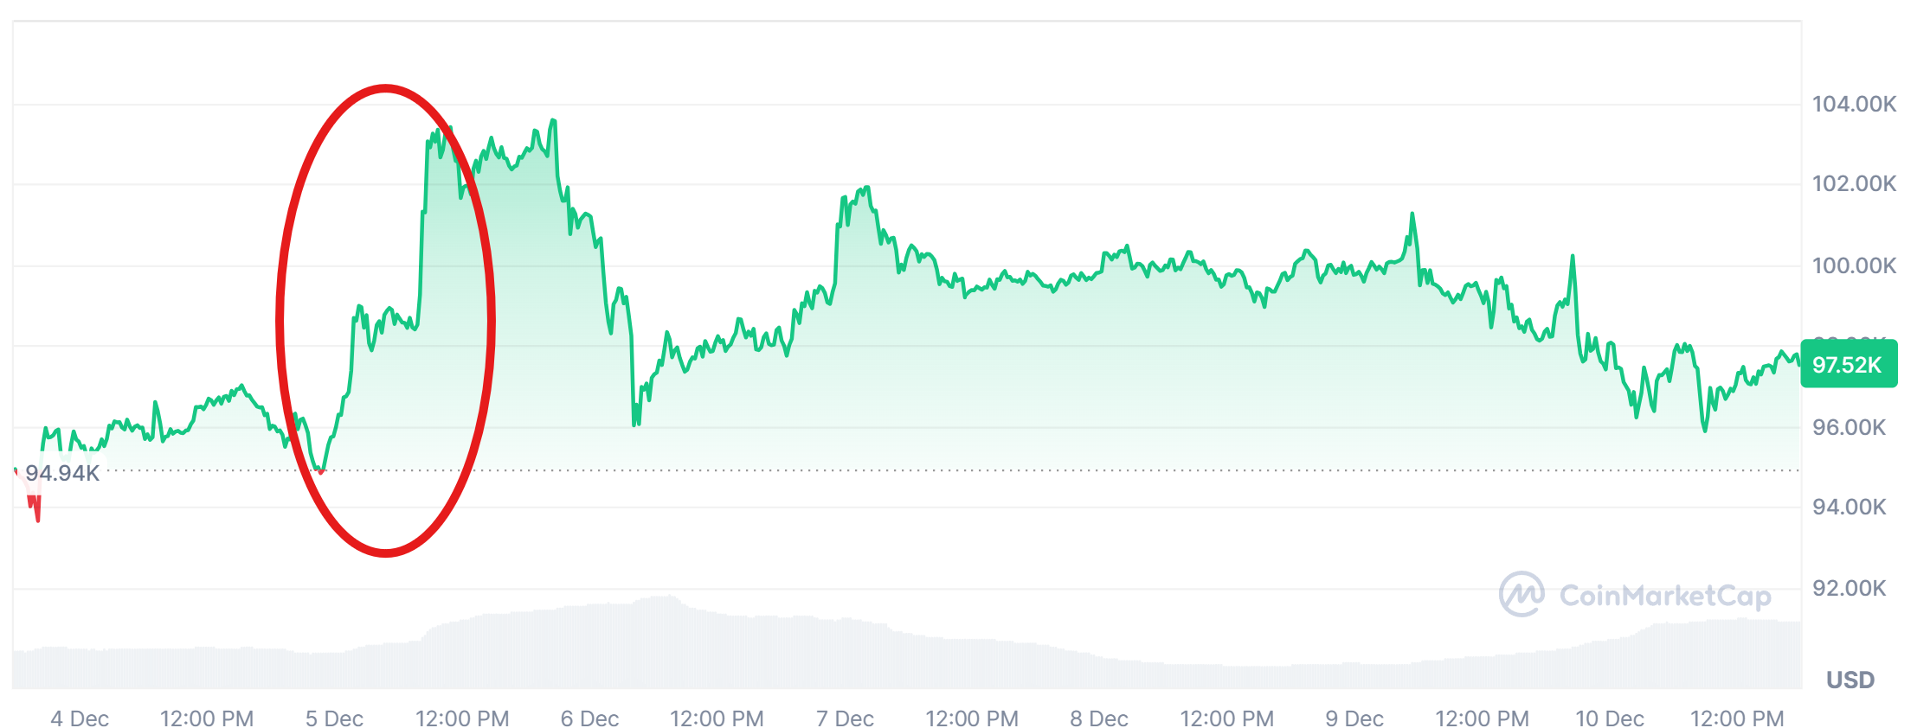Viewport: 1930px width, 728px height.
Task: Click the 92.00K price axis label
Action: 1849,588
